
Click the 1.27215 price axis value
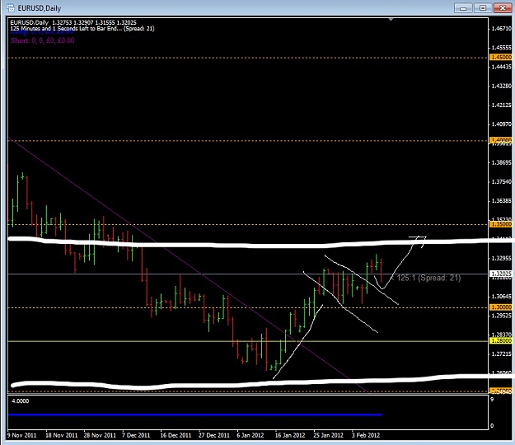click(501, 354)
